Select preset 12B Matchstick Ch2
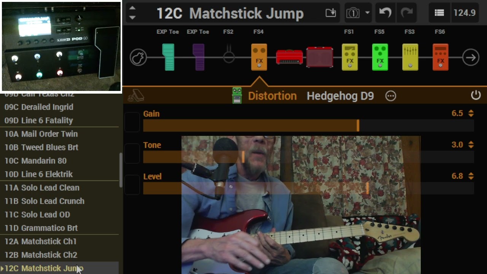The width and height of the screenshot is (487, 274). (59, 255)
